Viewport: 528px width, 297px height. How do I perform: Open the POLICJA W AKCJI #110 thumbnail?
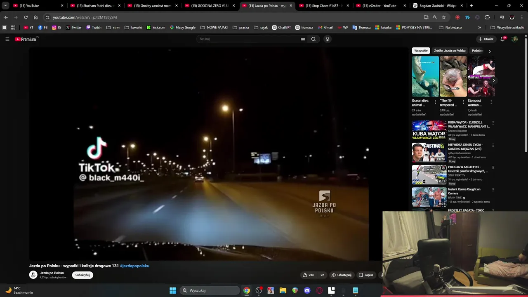(x=429, y=175)
